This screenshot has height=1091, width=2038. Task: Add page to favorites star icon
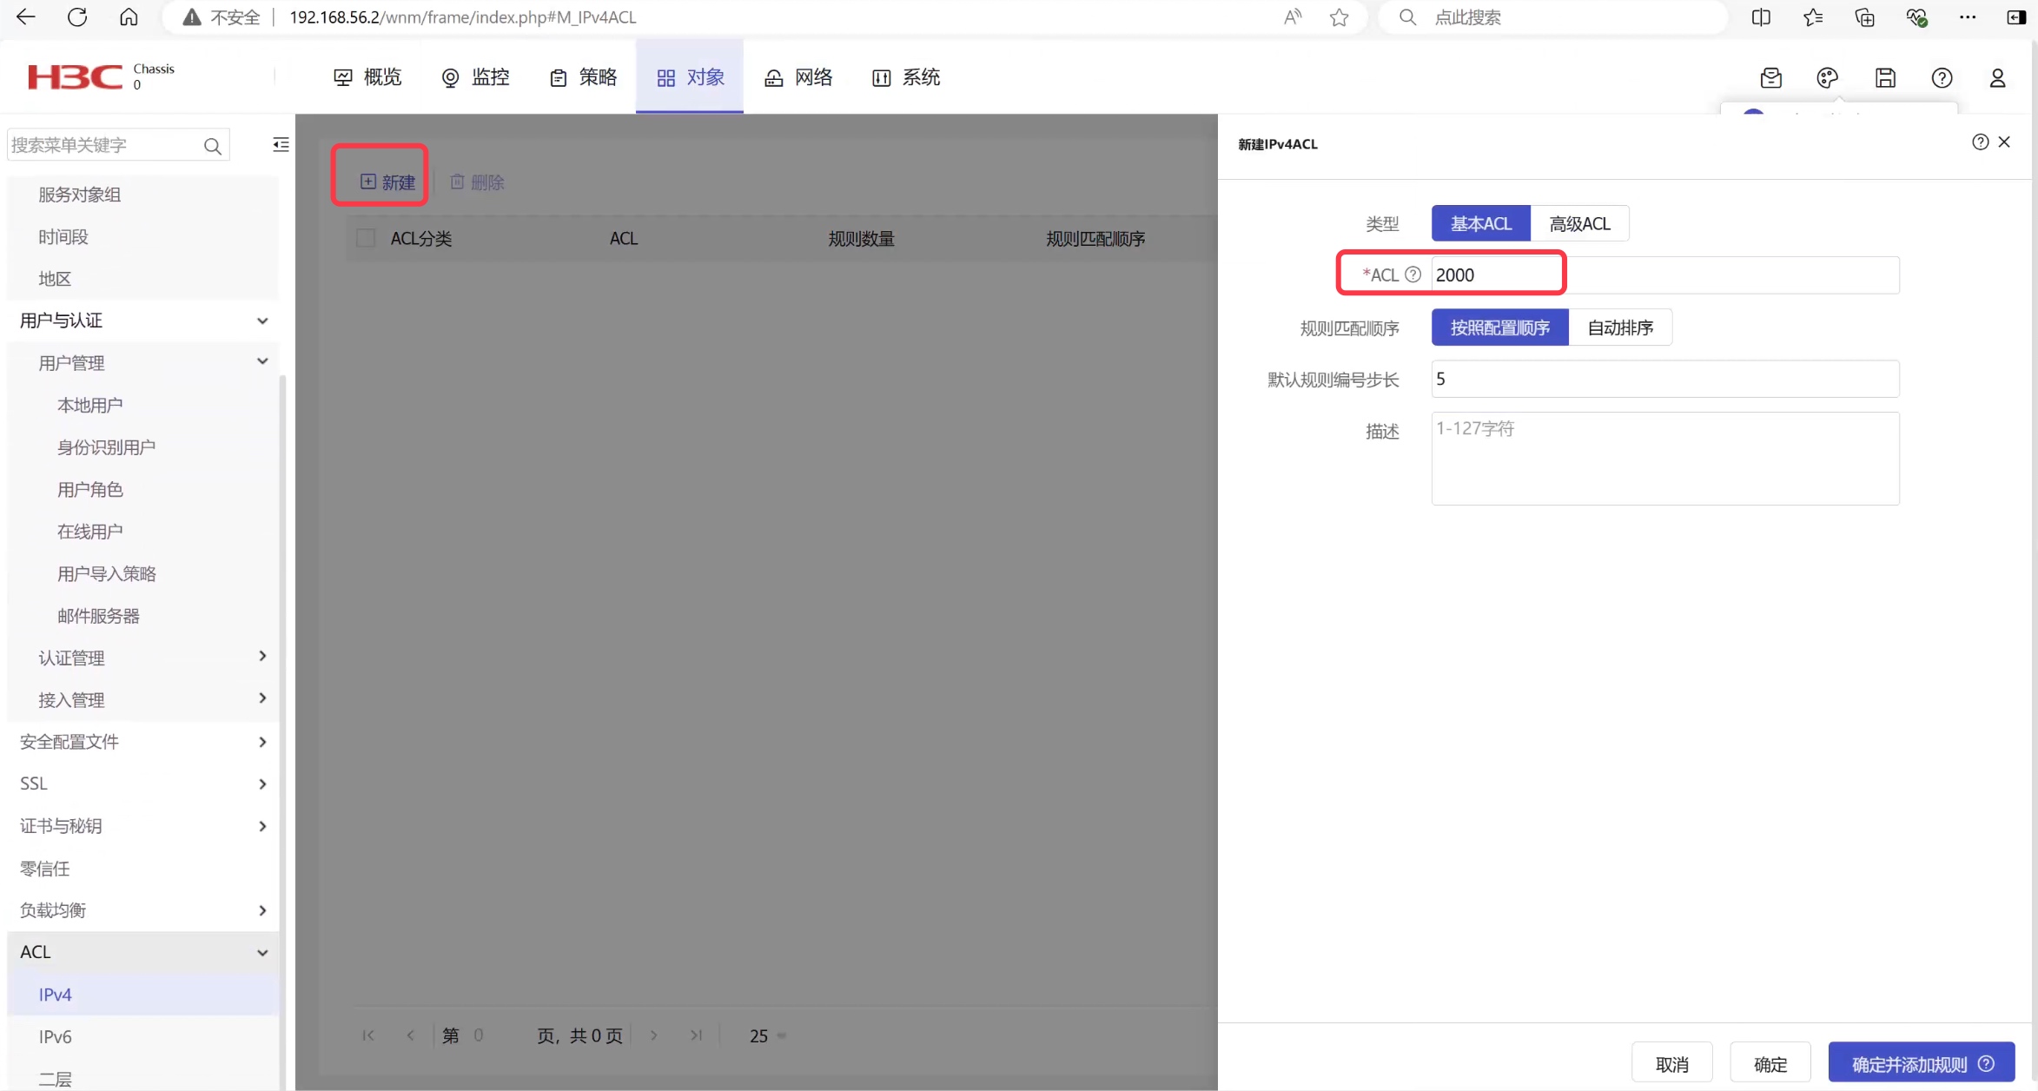pyautogui.click(x=1339, y=17)
